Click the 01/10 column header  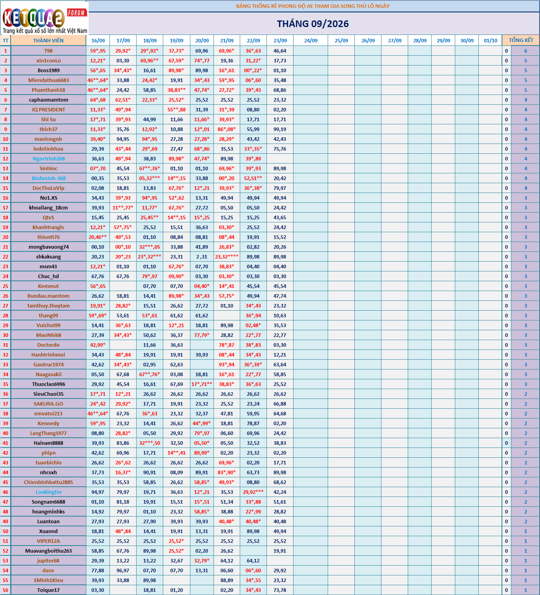[x=491, y=40]
